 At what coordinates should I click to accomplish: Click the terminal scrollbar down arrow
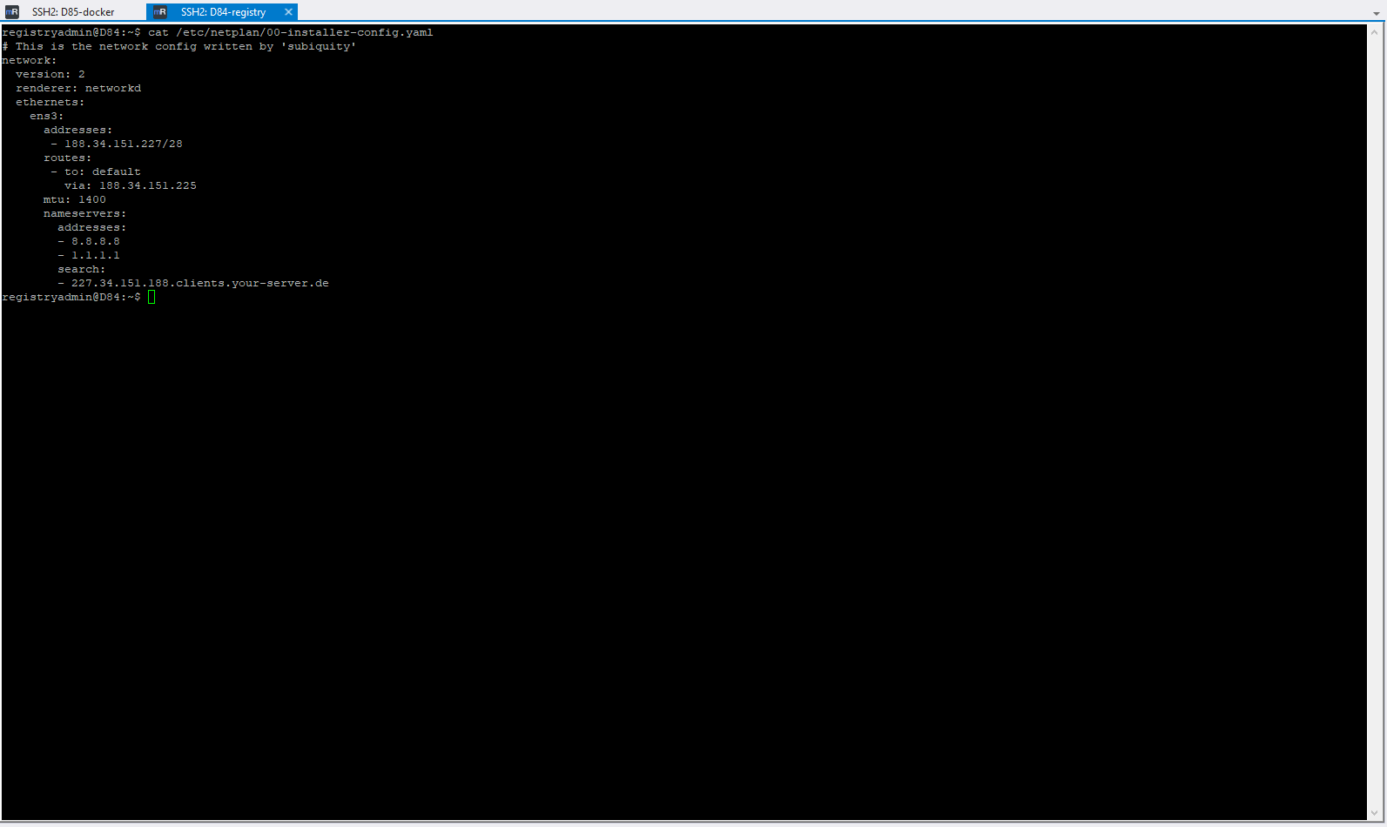pyautogui.click(x=1376, y=813)
